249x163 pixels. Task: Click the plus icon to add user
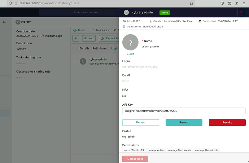coord(76,38)
